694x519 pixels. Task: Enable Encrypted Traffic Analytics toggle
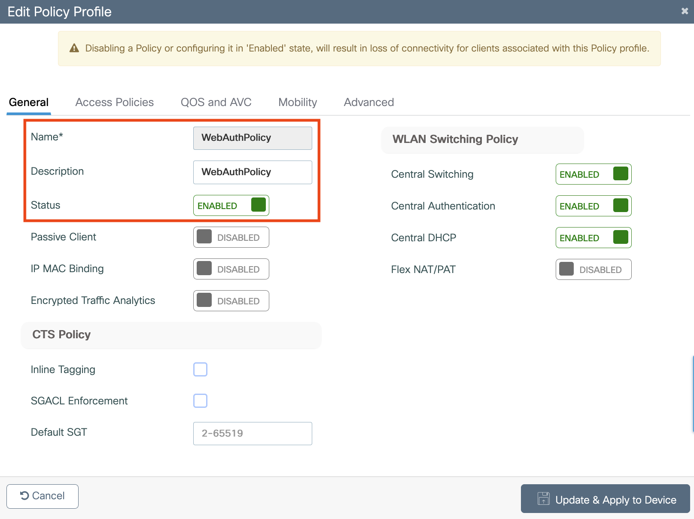click(x=231, y=301)
